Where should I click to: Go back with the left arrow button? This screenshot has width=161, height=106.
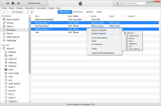point(4,12)
